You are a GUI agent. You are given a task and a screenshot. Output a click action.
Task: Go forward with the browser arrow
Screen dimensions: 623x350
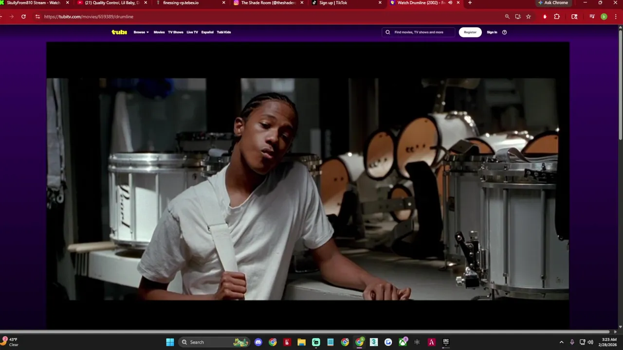tap(12, 17)
